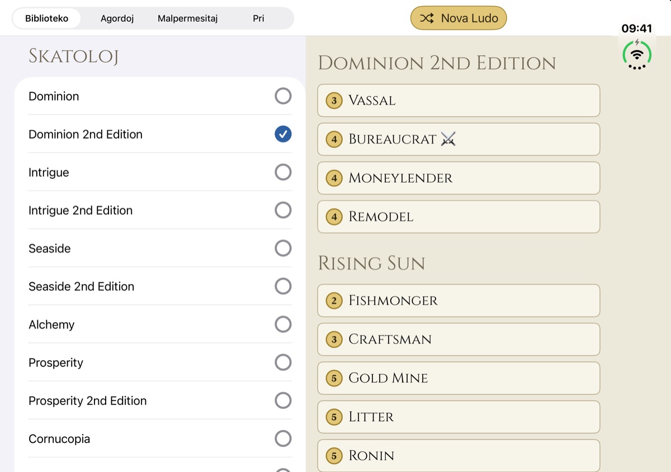671x472 pixels.
Task: Click the Bureaucrat cost 4 coin icon
Action: point(334,139)
